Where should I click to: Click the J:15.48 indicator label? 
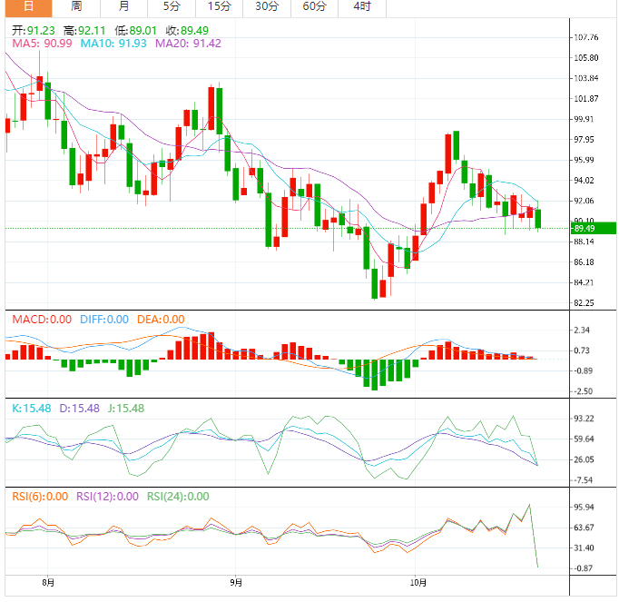pos(126,408)
